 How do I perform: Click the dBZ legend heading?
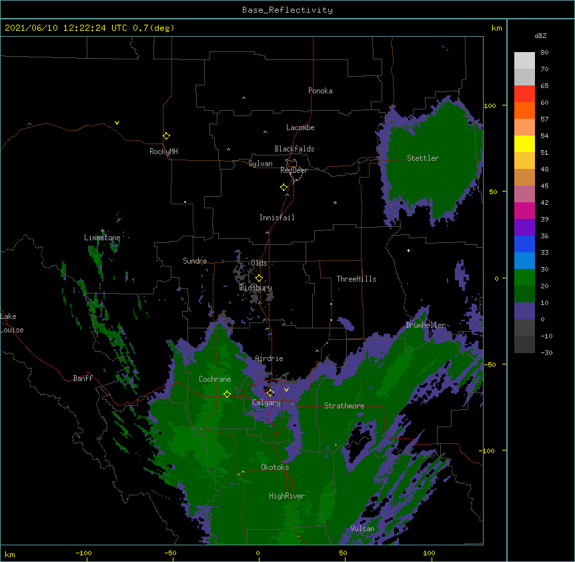click(540, 35)
